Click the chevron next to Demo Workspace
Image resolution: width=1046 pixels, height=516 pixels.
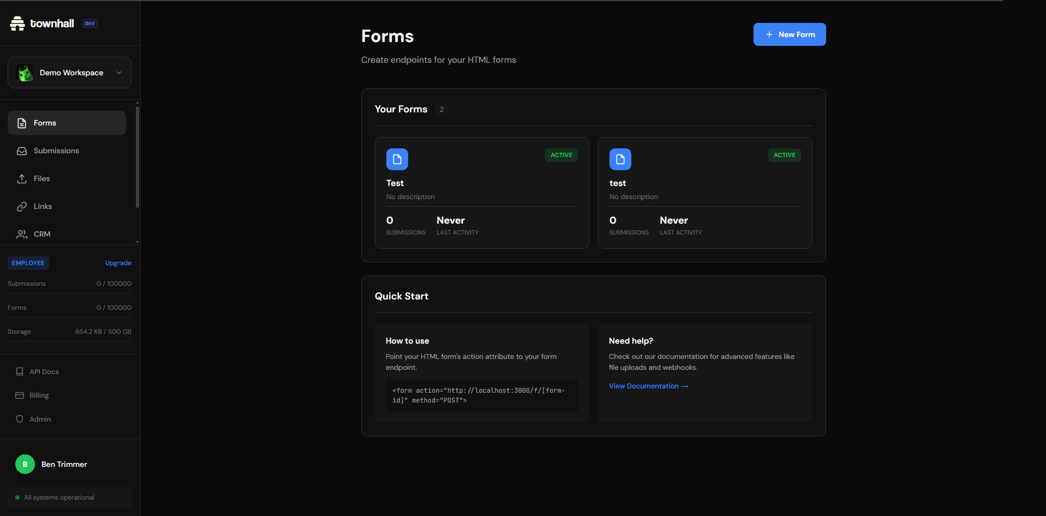click(x=119, y=73)
